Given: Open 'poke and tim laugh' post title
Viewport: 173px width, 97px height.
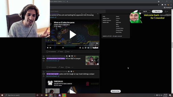Looking at the screenshot, I should coord(77,74).
